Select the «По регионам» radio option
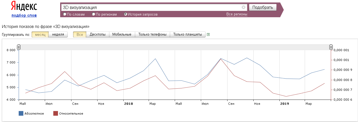This screenshot has width=358, height=122. [94, 14]
